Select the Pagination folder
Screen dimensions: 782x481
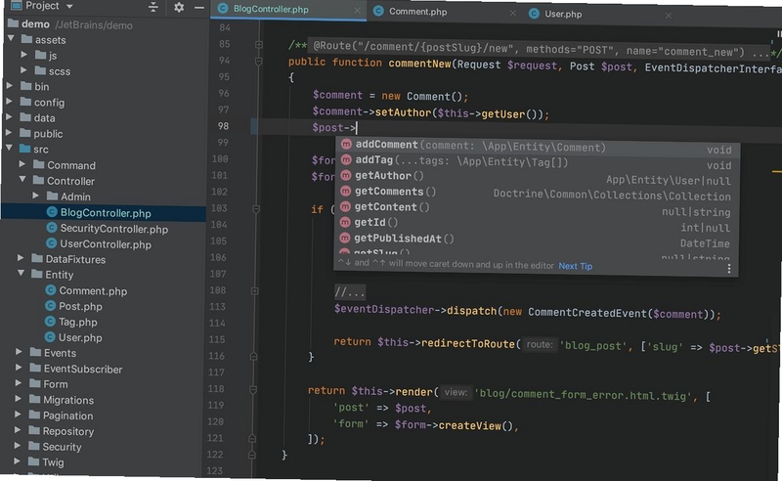[61, 415]
